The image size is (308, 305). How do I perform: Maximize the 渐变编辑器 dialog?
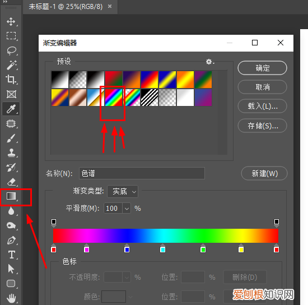coord(255,43)
